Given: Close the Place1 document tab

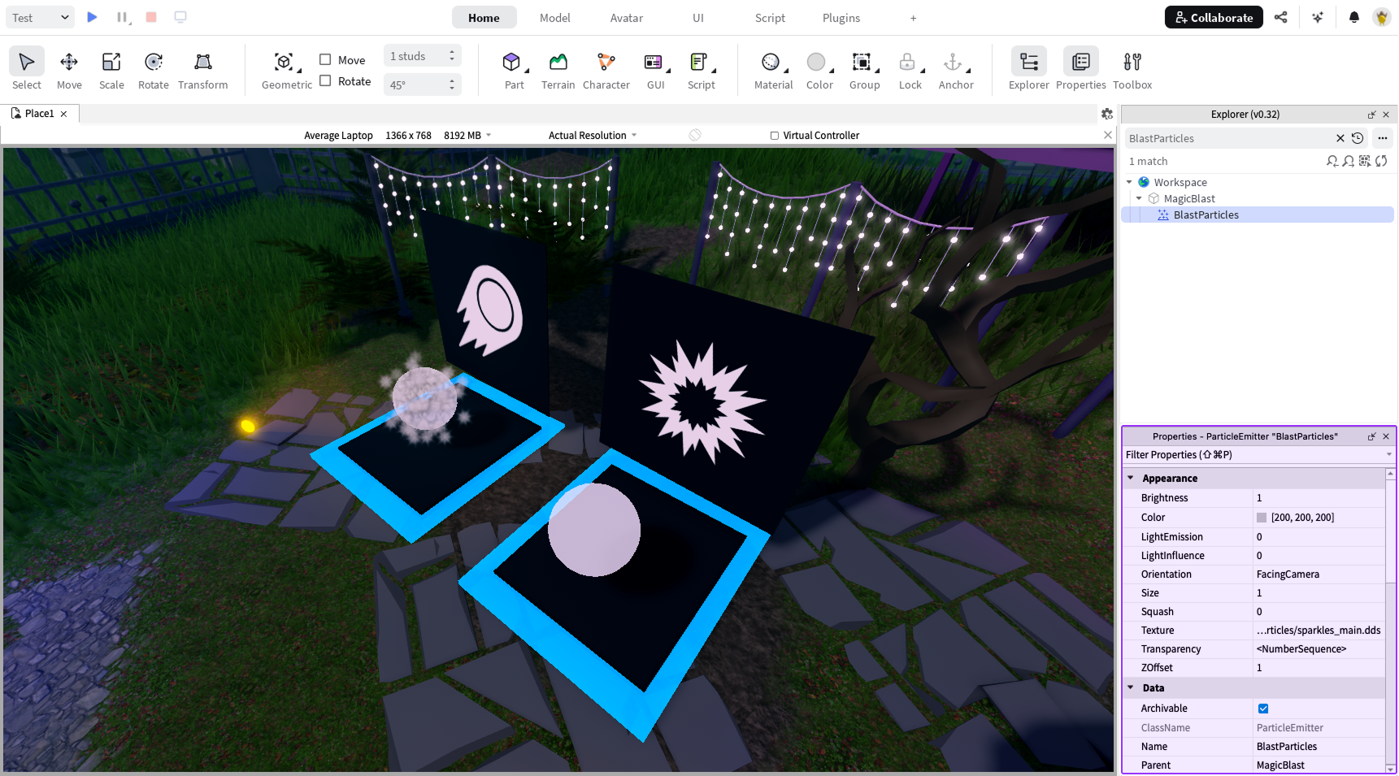Looking at the screenshot, I should pyautogui.click(x=63, y=114).
